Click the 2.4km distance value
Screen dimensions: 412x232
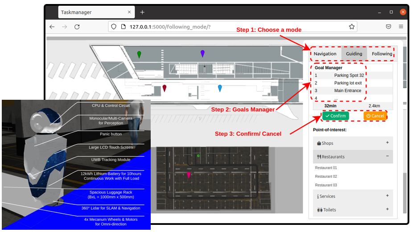pos(374,106)
